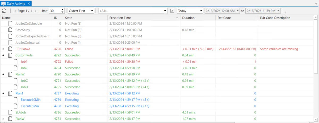
Task: Close the Daily Activity tab
Action: point(29,3)
